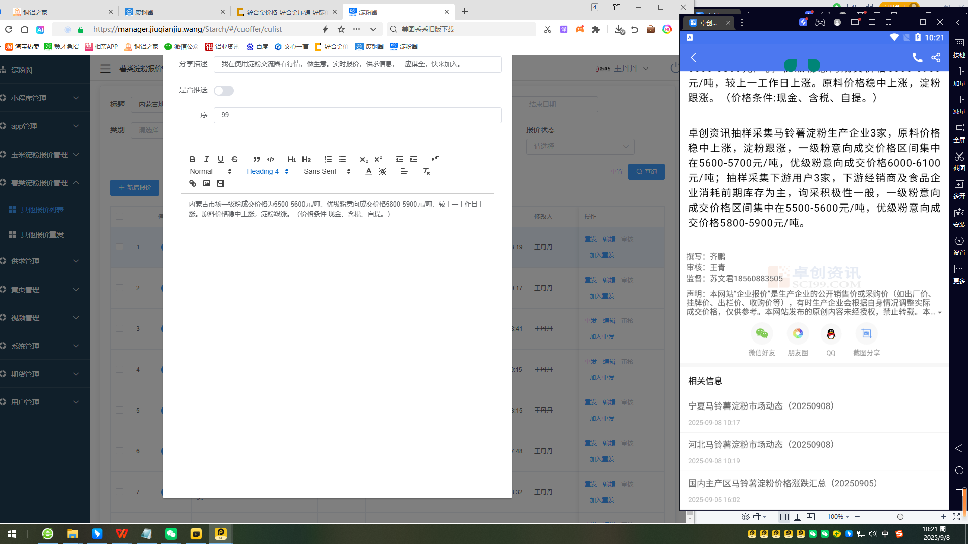Expand the 报价状态 请选择 dropdown
Viewport: 968px width, 544px height.
pos(580,146)
